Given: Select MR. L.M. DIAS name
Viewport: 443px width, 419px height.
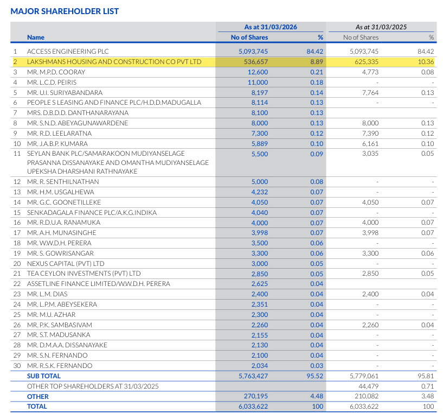Looking at the screenshot, I should pos(47,294).
